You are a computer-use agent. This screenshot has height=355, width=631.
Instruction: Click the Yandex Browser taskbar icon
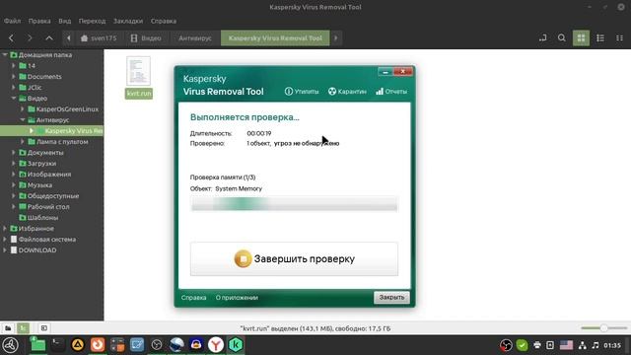coord(216,345)
